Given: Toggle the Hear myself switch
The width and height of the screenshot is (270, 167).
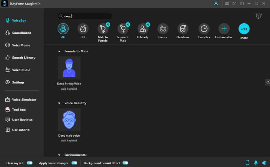Looking at the screenshot, I should coord(30,163).
